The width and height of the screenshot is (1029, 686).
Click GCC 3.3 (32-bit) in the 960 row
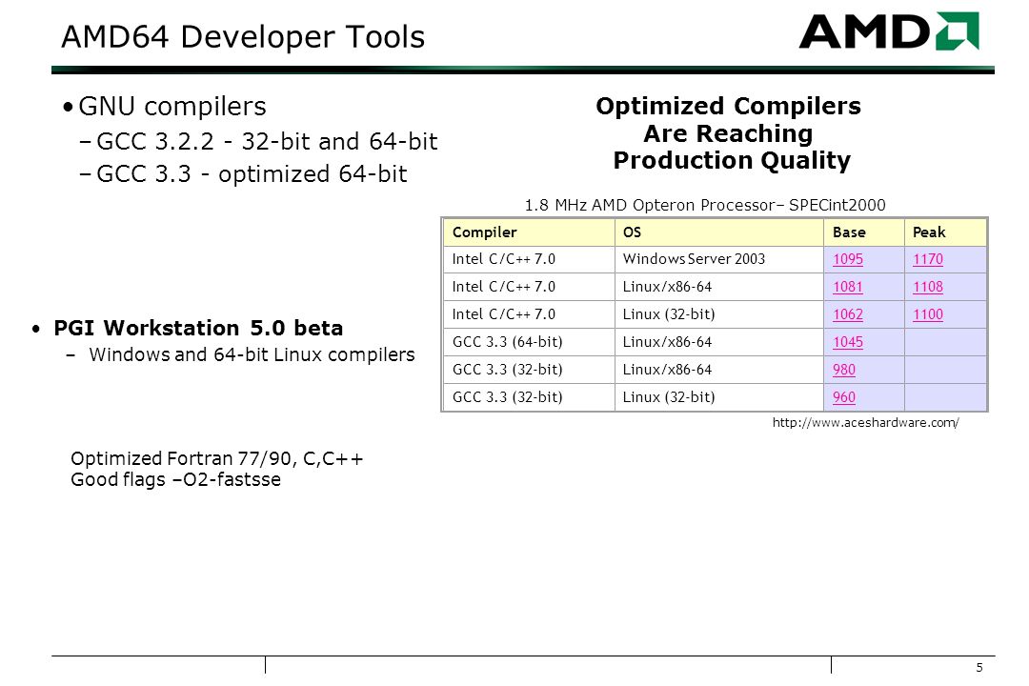tap(507, 397)
